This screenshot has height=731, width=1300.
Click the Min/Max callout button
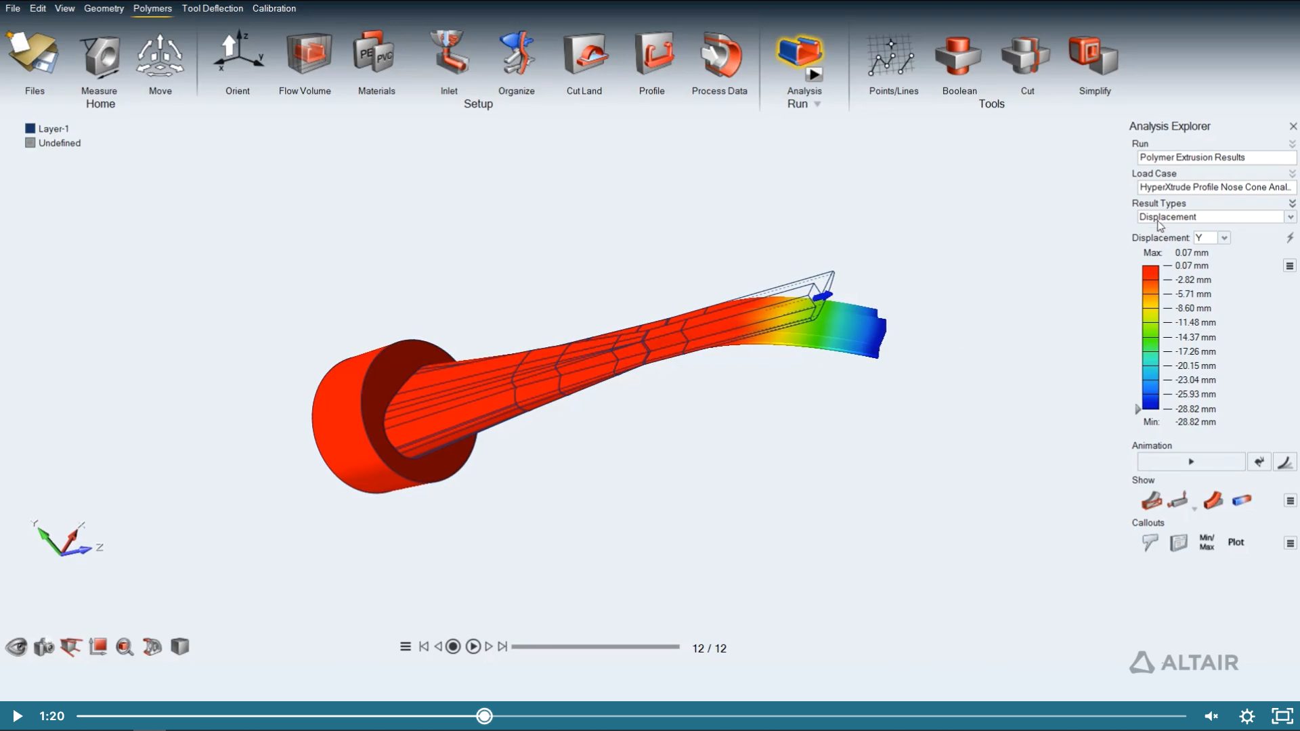tap(1206, 542)
